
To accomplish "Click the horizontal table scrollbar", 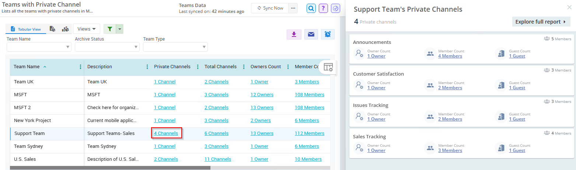I will pos(111,168).
